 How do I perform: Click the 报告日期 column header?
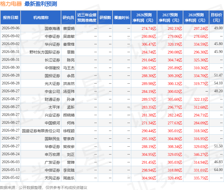(11, 17)
